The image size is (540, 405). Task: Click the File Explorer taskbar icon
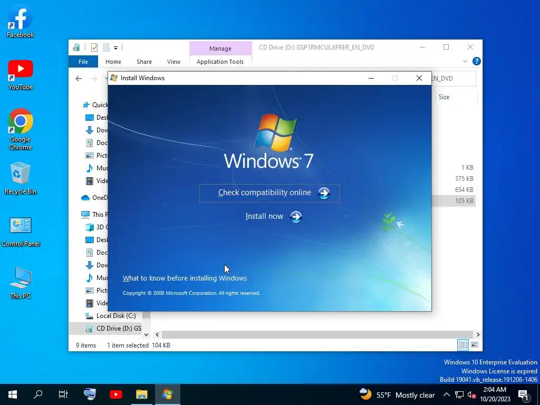[x=141, y=394]
